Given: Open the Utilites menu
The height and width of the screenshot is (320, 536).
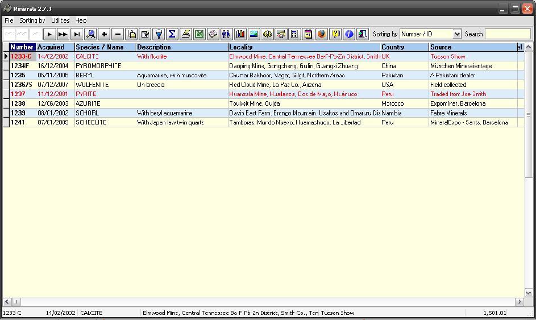Looking at the screenshot, I should [x=60, y=20].
